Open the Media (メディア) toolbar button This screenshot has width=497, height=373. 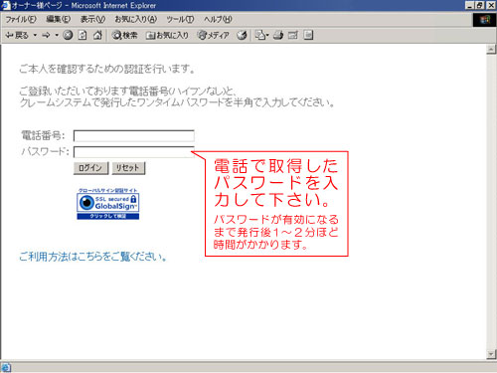point(213,35)
